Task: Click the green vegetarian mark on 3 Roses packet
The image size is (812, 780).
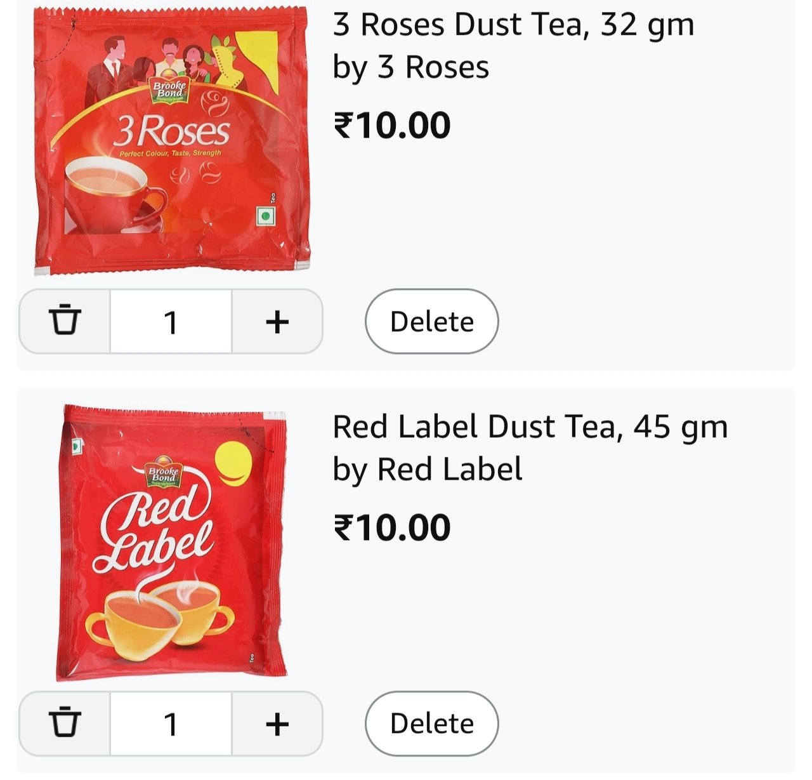Action: point(265,216)
